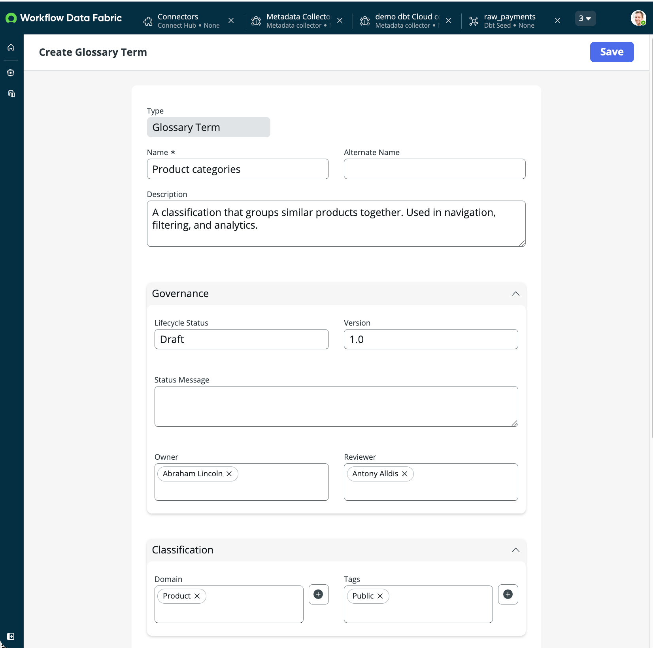653x648 pixels.
Task: Click the Connectors tab puzzle icon
Action: point(148,21)
